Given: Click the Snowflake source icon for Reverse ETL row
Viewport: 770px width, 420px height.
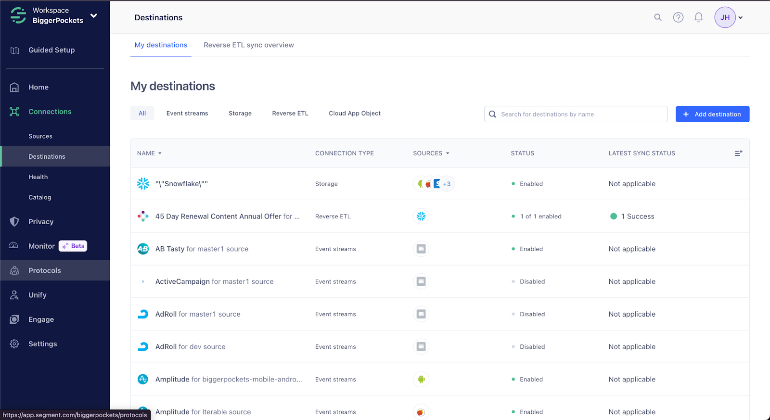Looking at the screenshot, I should click(x=421, y=216).
